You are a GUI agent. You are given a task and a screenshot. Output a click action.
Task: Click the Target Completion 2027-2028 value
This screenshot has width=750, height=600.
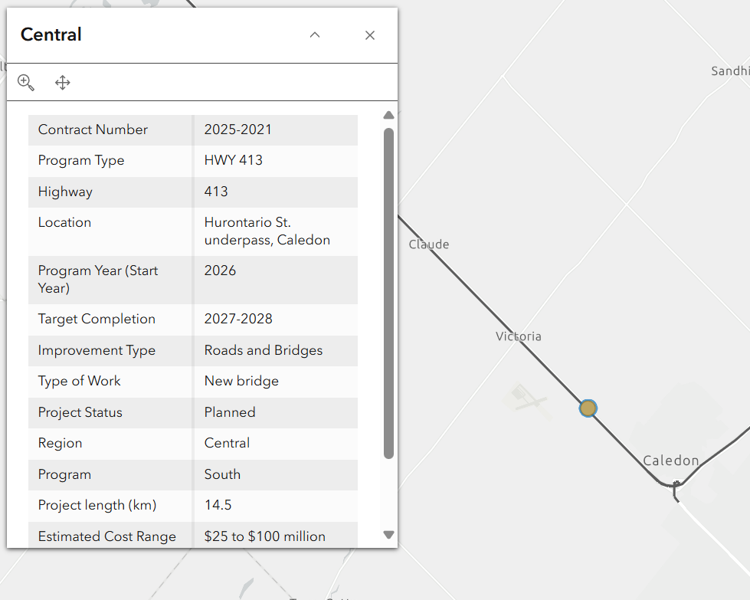tap(238, 319)
